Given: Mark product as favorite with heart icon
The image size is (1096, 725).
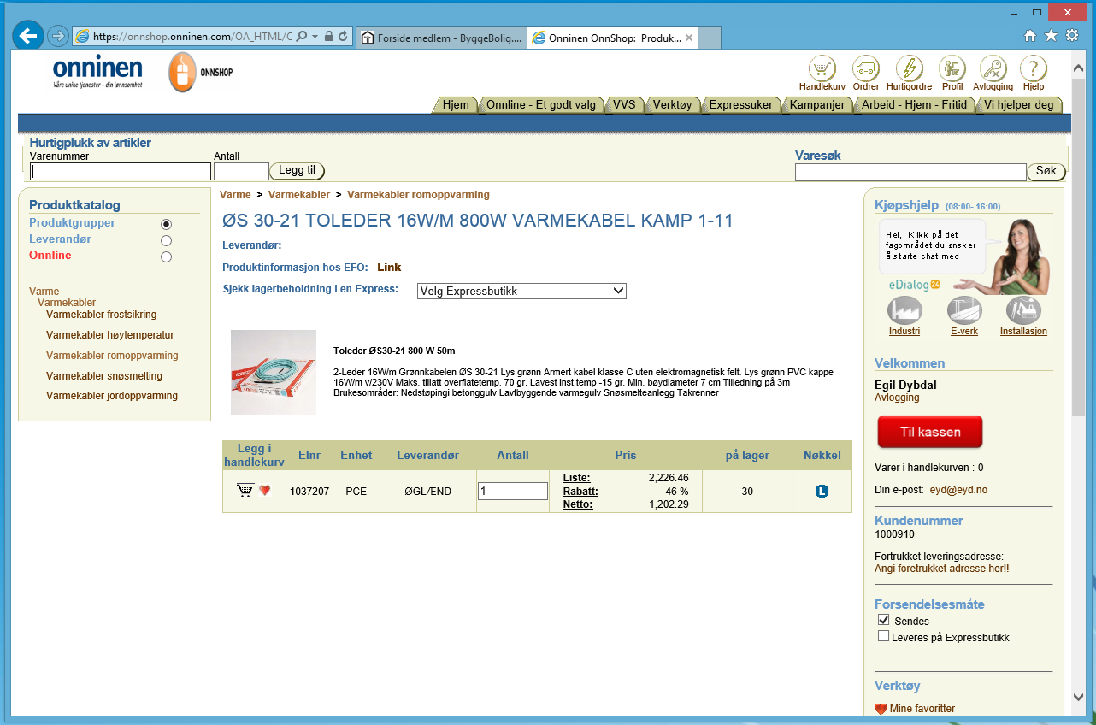Looking at the screenshot, I should (264, 491).
